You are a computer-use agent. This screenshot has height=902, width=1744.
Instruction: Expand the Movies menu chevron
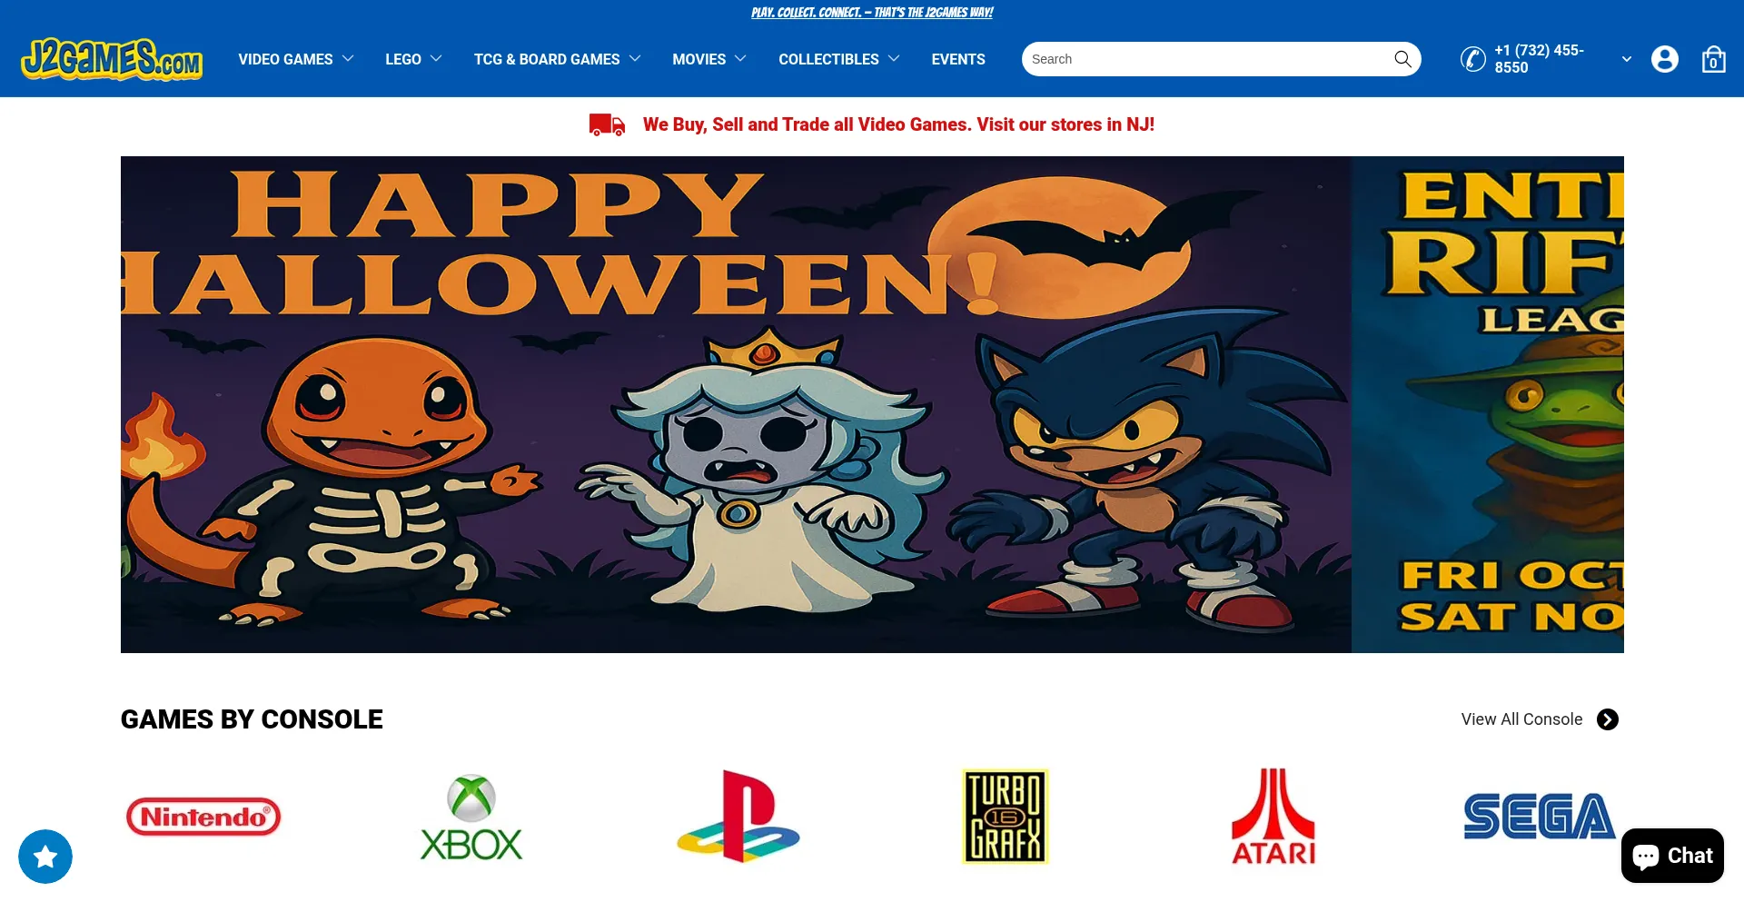(740, 59)
